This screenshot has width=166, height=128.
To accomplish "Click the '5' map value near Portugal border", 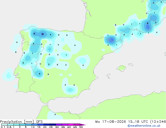I will [40, 74].
